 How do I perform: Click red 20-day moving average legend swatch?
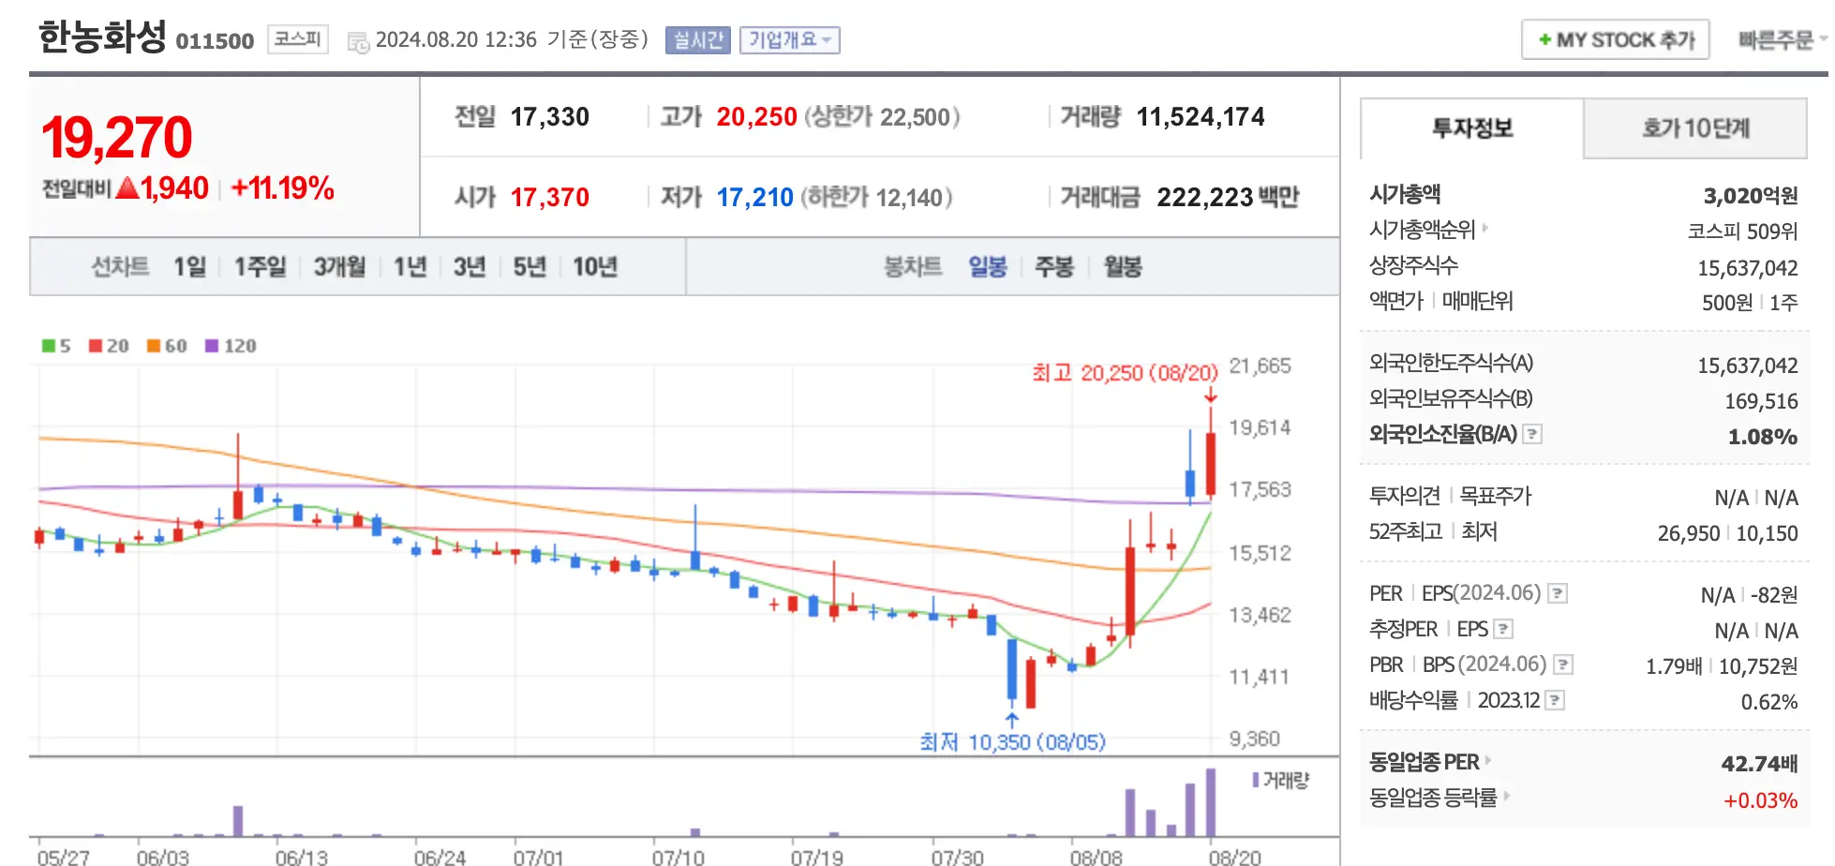coord(96,346)
